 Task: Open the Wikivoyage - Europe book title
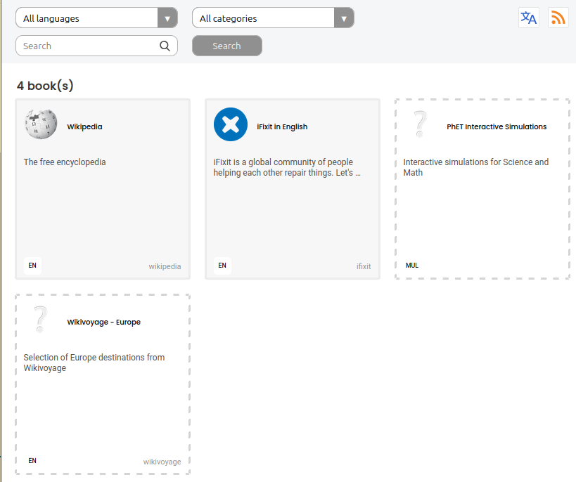click(x=103, y=322)
